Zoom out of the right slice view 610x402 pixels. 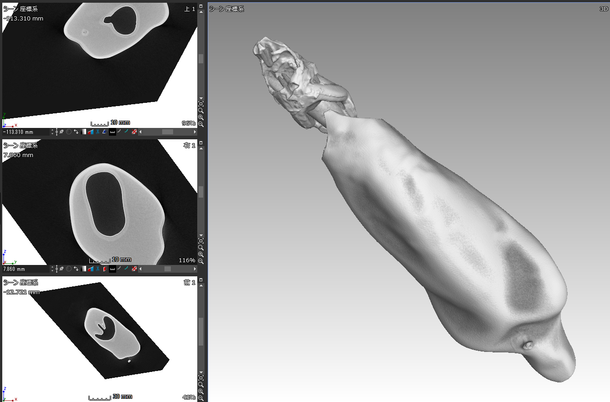201,261
